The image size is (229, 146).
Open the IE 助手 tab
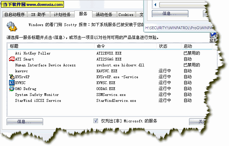coord(39,15)
